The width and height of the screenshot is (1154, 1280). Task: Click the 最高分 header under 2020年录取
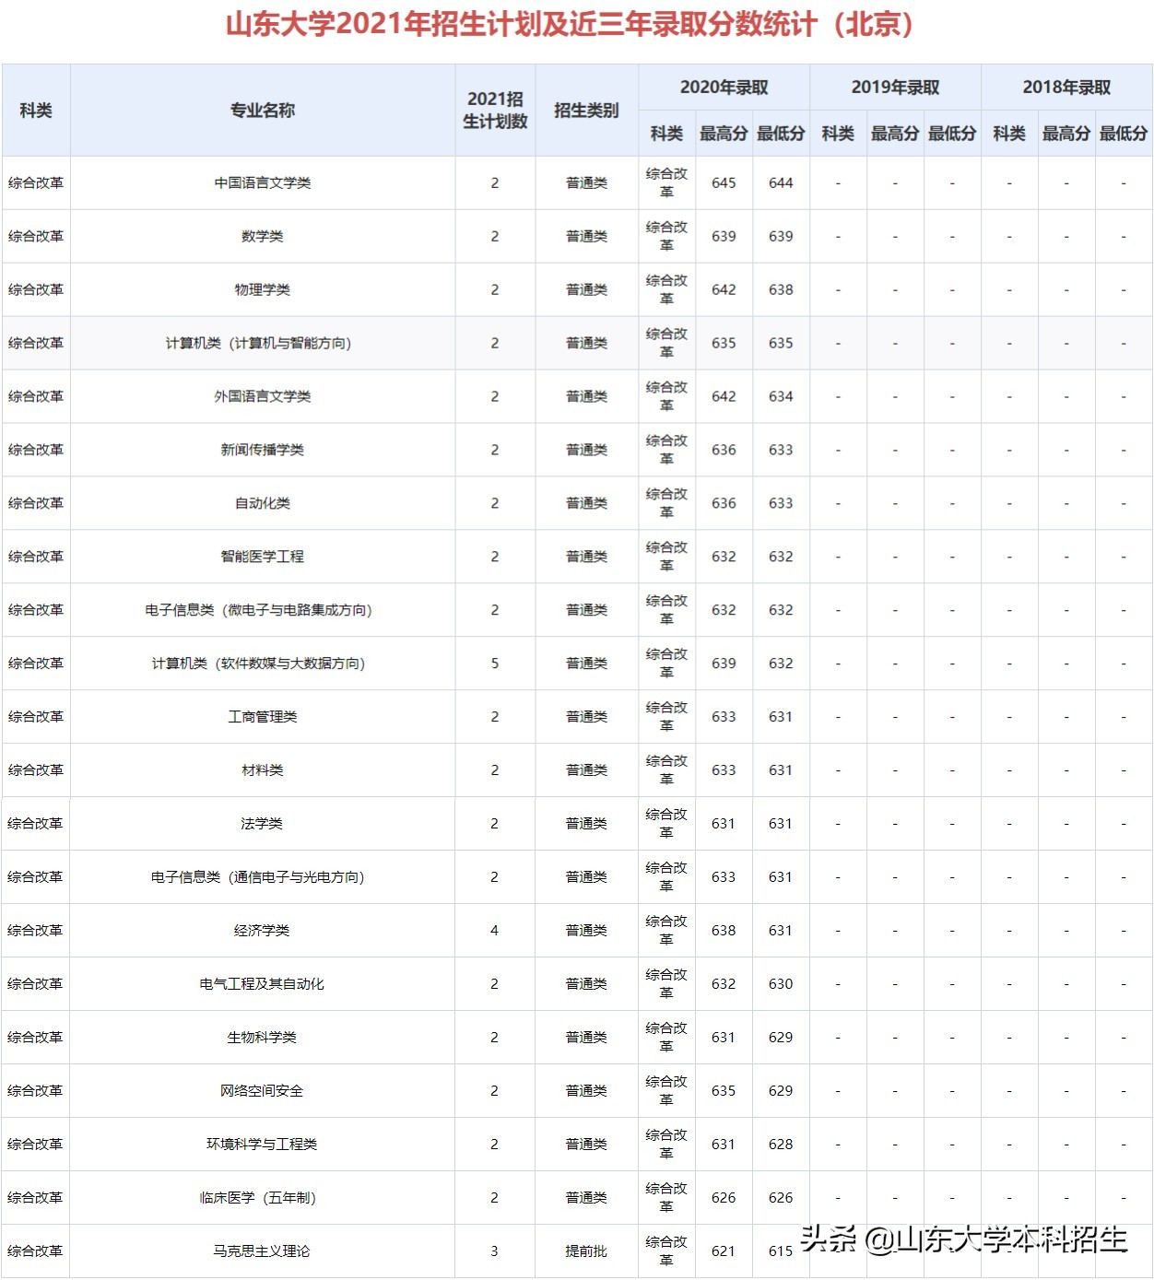[x=724, y=134]
